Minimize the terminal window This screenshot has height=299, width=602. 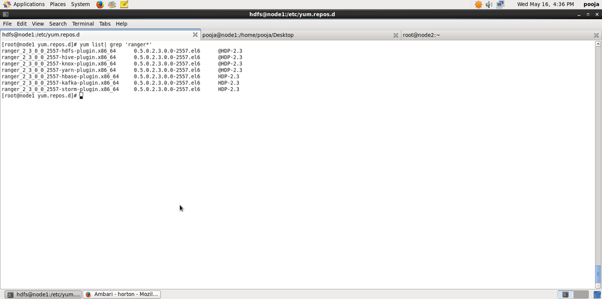pyautogui.click(x=579, y=14)
